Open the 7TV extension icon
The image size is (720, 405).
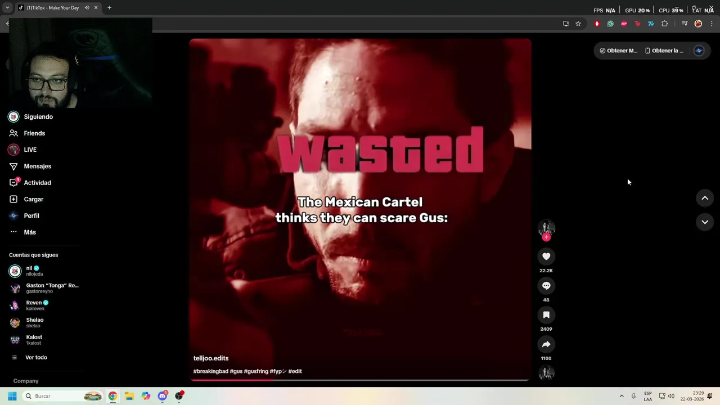pyautogui.click(x=651, y=24)
